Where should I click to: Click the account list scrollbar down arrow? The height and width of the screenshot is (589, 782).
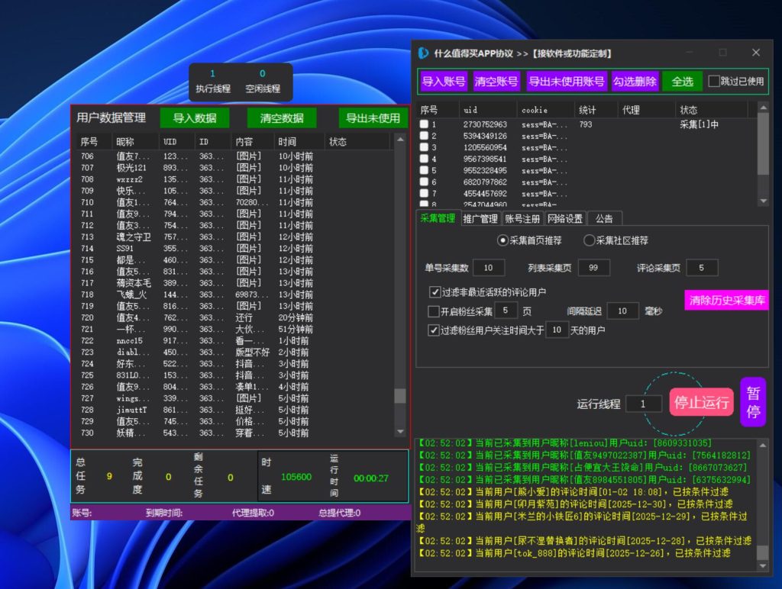point(764,201)
